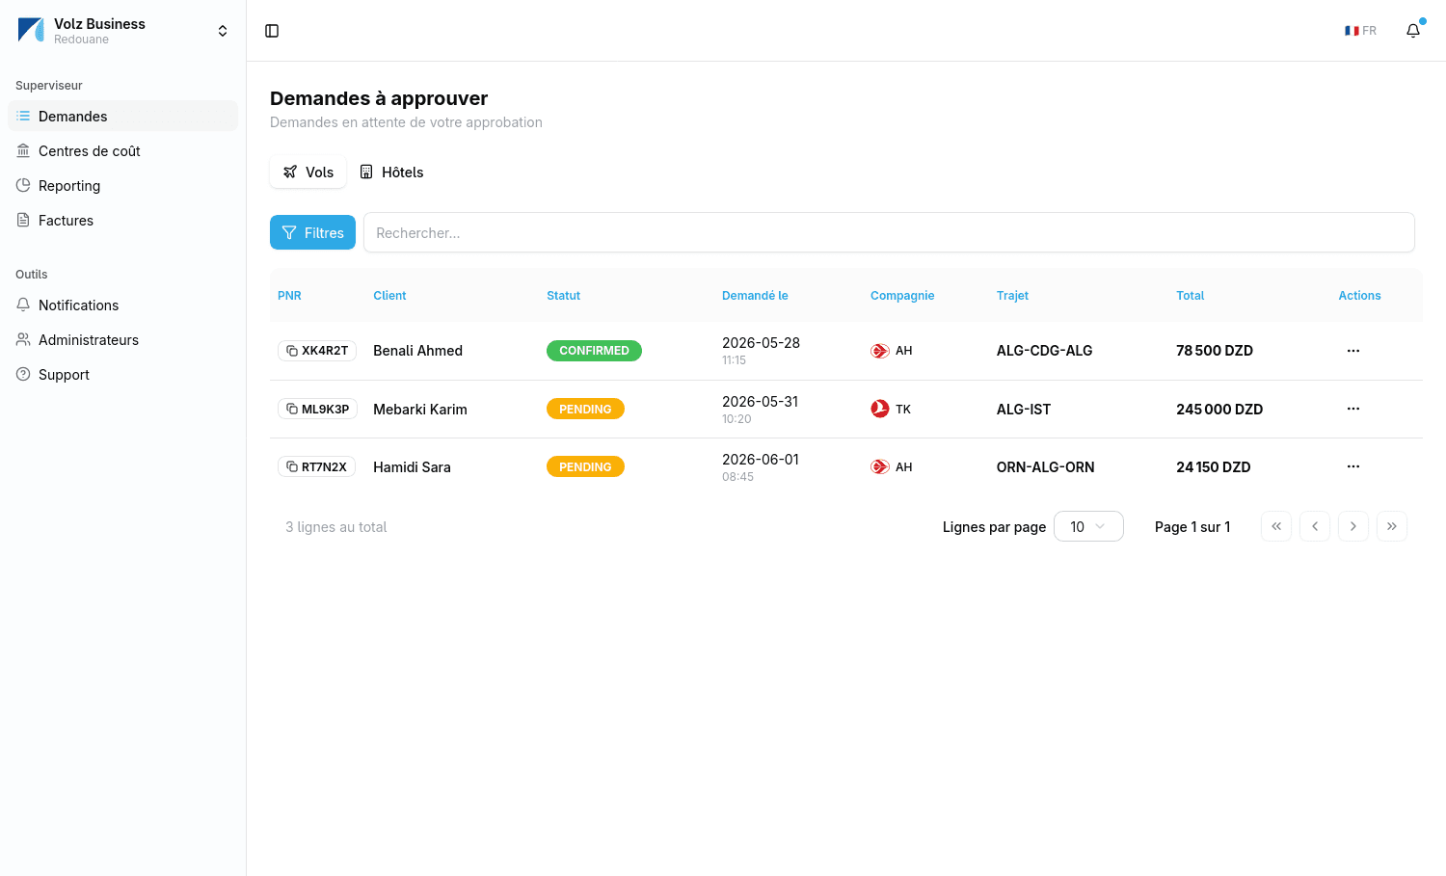Toggle the sidebar panel icon
Screen dimensions: 1446x876
pyautogui.click(x=272, y=31)
